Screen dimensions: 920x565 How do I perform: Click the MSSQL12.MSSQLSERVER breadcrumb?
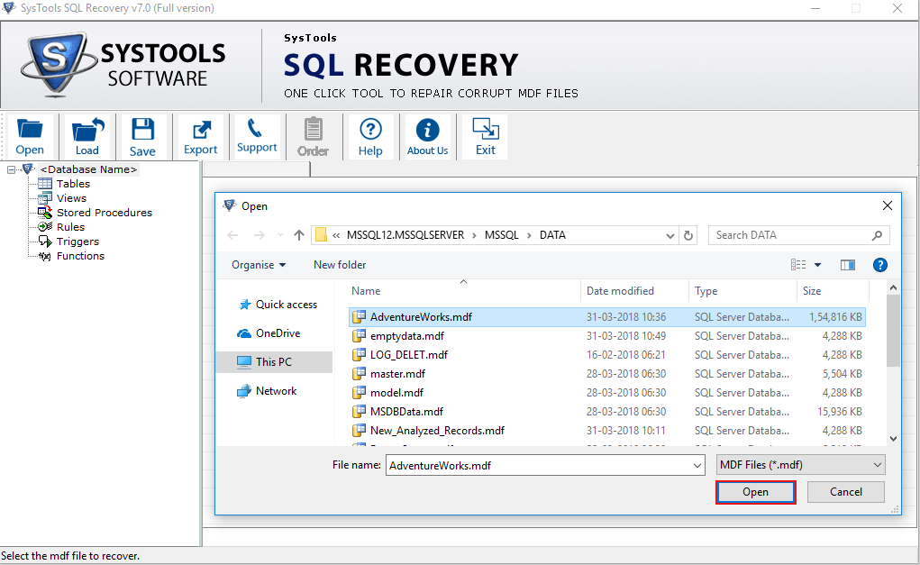(405, 235)
